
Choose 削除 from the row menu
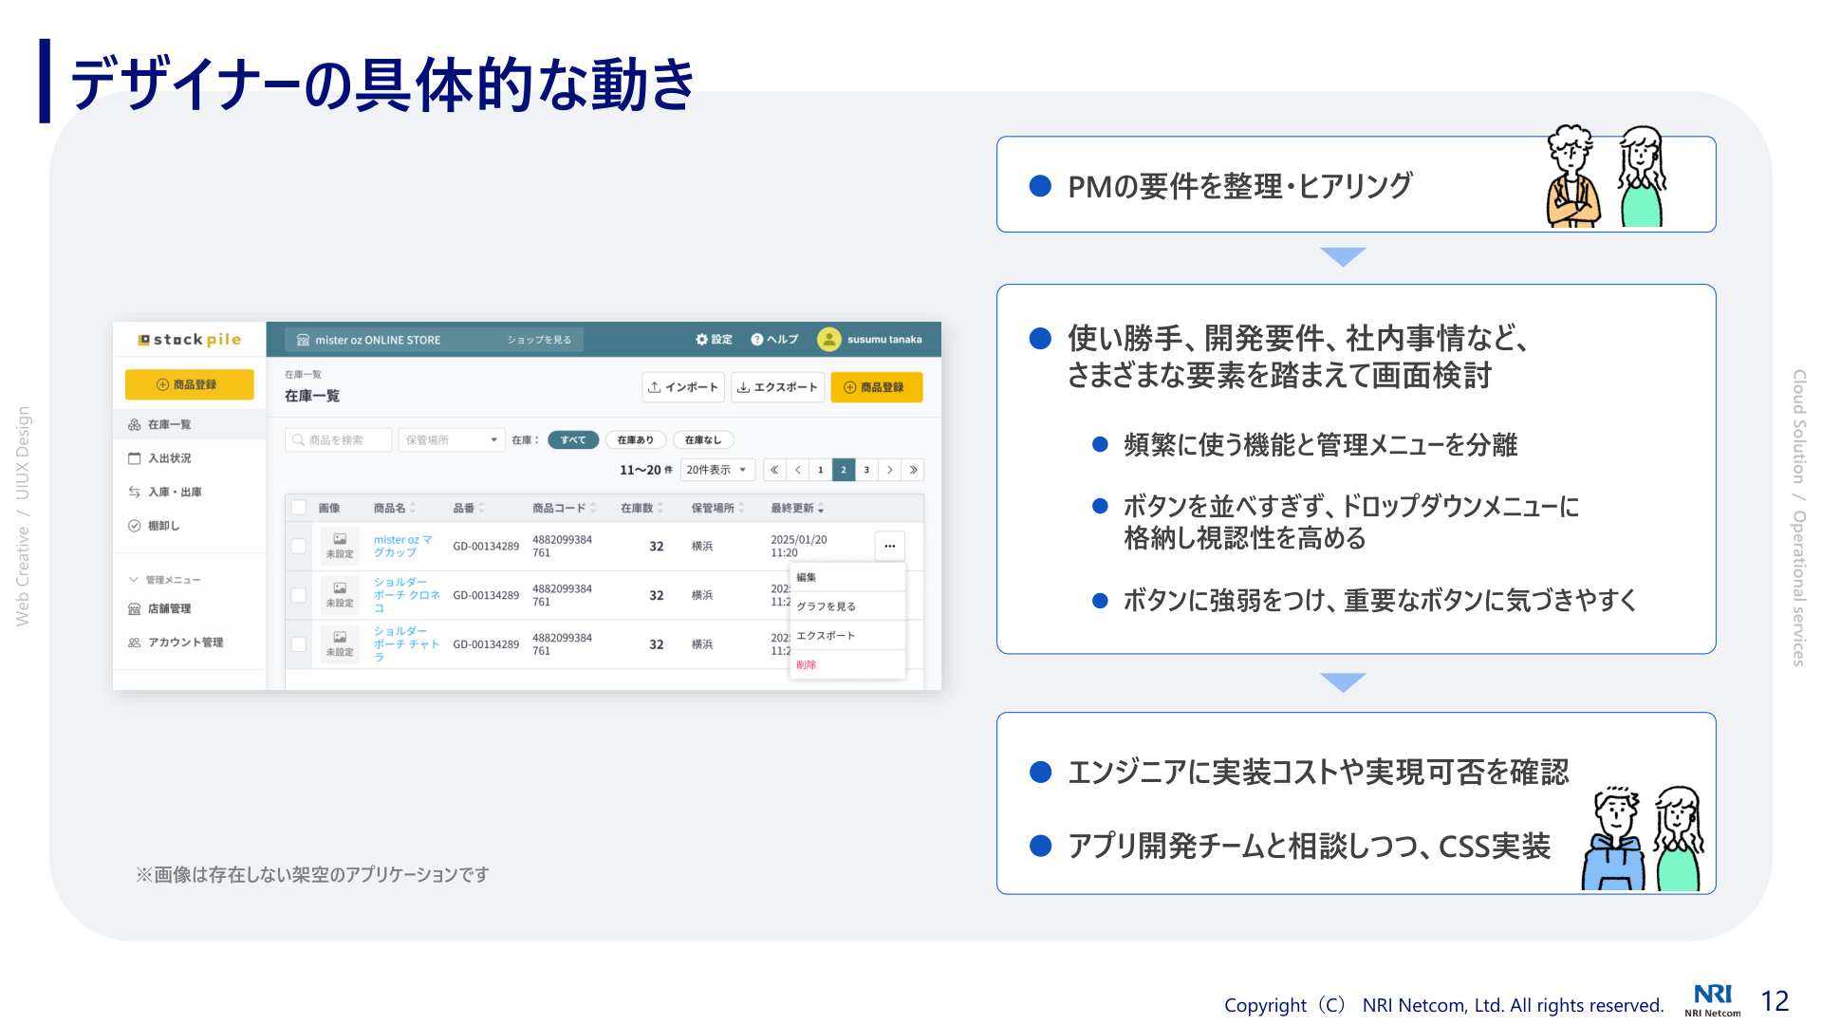coord(807,664)
